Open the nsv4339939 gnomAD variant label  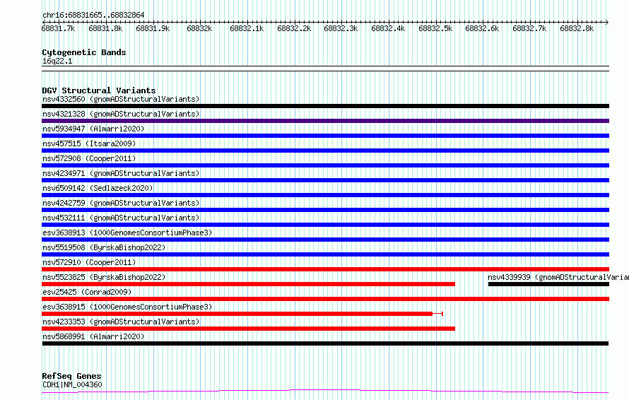point(558,277)
